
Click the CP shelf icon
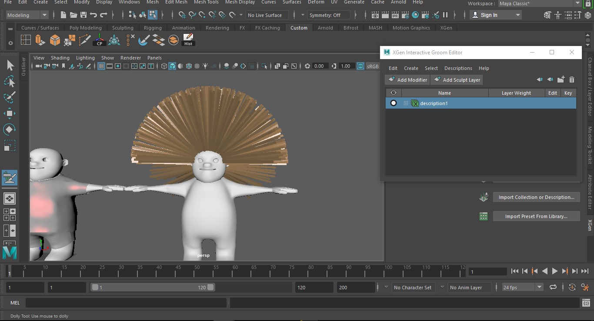(100, 40)
